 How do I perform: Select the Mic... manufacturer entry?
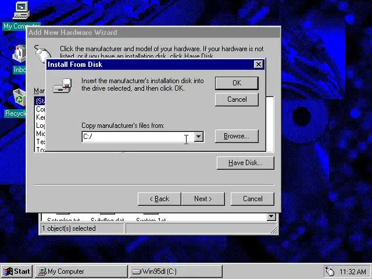point(40,133)
